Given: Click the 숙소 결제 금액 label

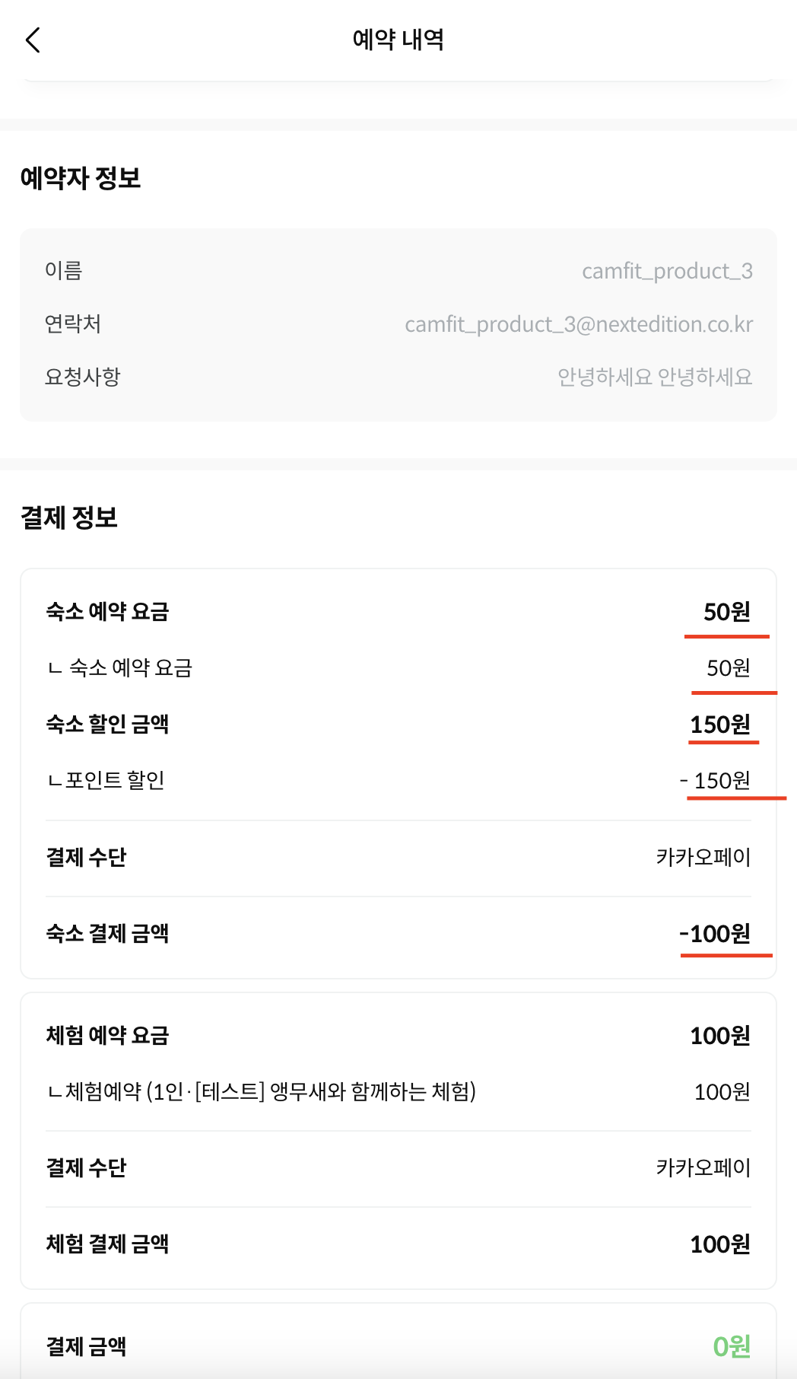Looking at the screenshot, I should [x=107, y=933].
